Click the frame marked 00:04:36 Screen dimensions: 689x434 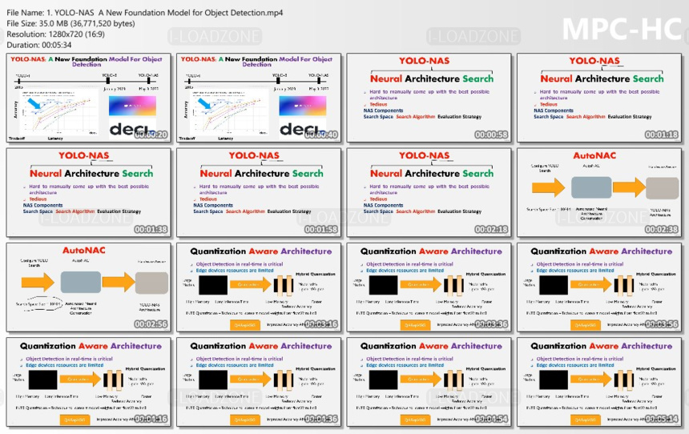pos(259,382)
